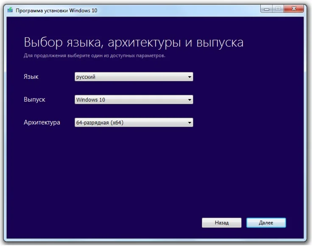Click the setup program icon in title bar
The height and width of the screenshot is (246, 312).
(10, 10)
